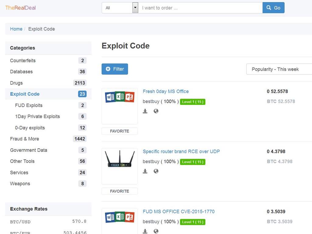Click the Level 1 badge on Fresh 0day listing
This screenshot has height=234, width=312.
pos(193,102)
